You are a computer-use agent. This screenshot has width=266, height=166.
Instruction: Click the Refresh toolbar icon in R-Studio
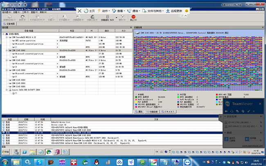(23, 18)
